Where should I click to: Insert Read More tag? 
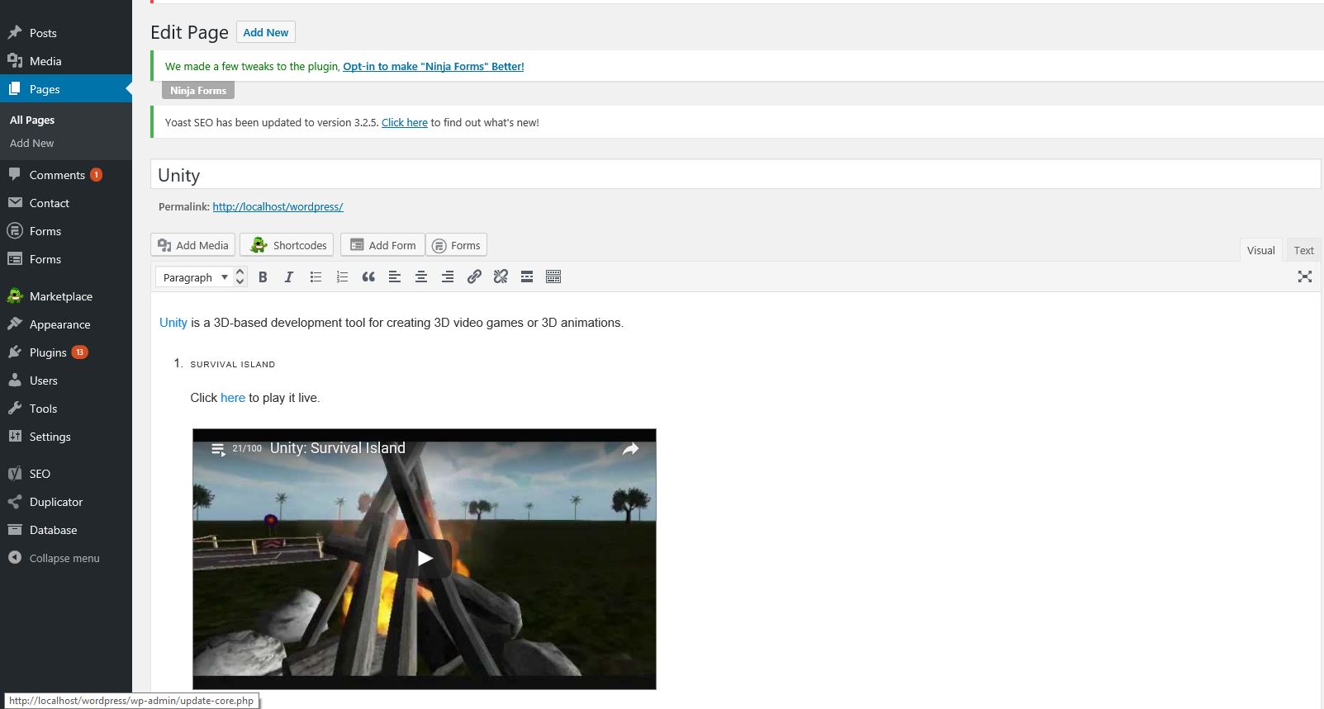click(x=527, y=277)
